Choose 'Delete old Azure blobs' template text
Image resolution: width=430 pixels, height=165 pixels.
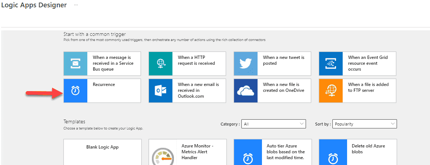tap(368, 149)
